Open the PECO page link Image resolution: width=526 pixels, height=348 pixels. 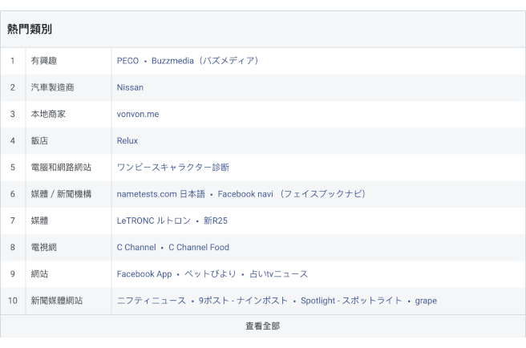[x=127, y=61]
